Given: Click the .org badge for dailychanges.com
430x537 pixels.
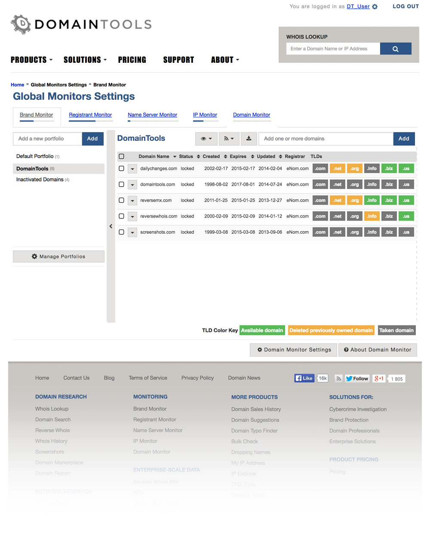Looking at the screenshot, I should 355,169.
